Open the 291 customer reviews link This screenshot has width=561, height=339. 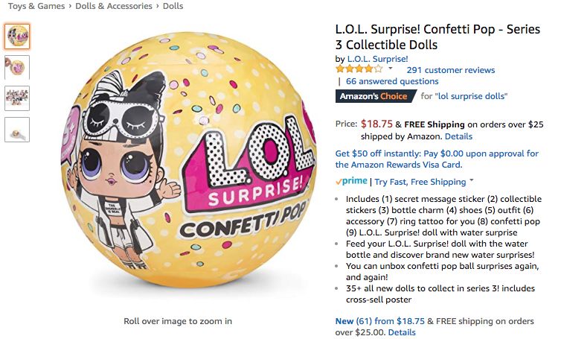tap(450, 70)
